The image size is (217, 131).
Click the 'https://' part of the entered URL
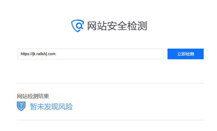click(x=26, y=54)
